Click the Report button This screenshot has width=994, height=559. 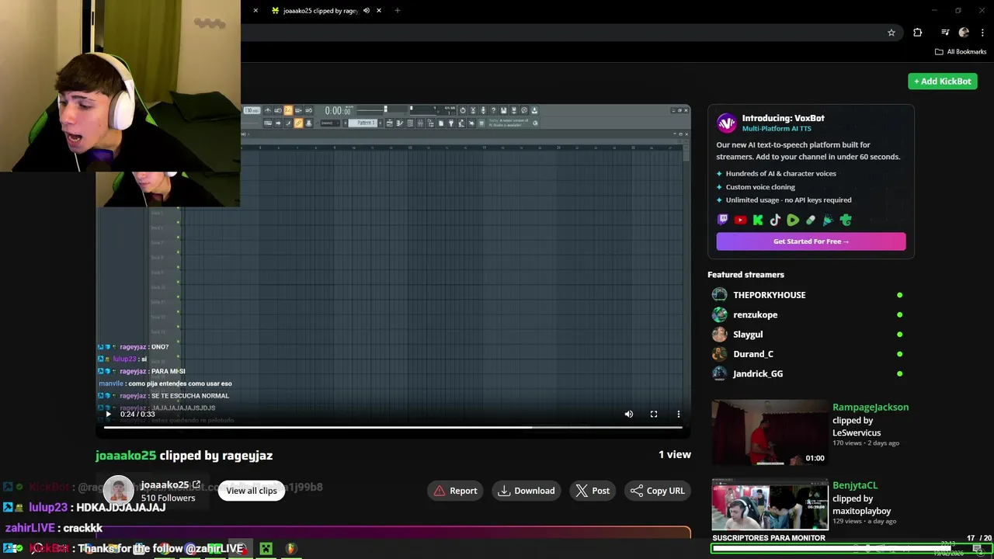click(455, 491)
